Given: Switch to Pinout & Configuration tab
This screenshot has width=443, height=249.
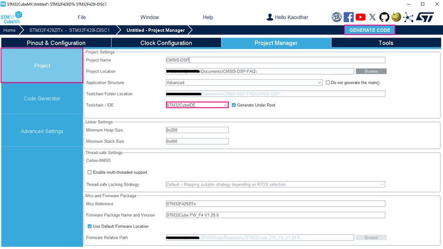Looking at the screenshot, I should click(56, 43).
